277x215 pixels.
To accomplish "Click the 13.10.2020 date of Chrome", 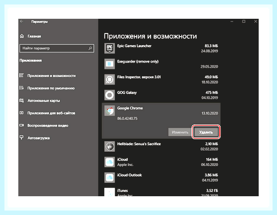I will 210,114.
